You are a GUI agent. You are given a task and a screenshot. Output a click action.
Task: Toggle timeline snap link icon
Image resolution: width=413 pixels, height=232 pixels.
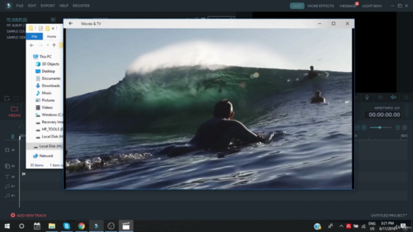click(13, 136)
